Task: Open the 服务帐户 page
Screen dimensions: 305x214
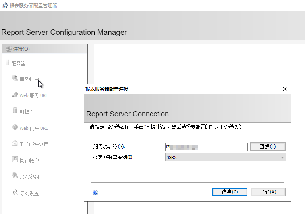Action: click(x=29, y=79)
